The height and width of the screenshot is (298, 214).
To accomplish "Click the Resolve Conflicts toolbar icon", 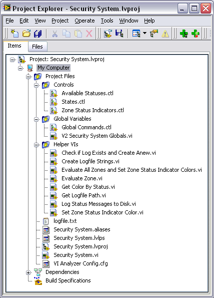I will (154, 34).
